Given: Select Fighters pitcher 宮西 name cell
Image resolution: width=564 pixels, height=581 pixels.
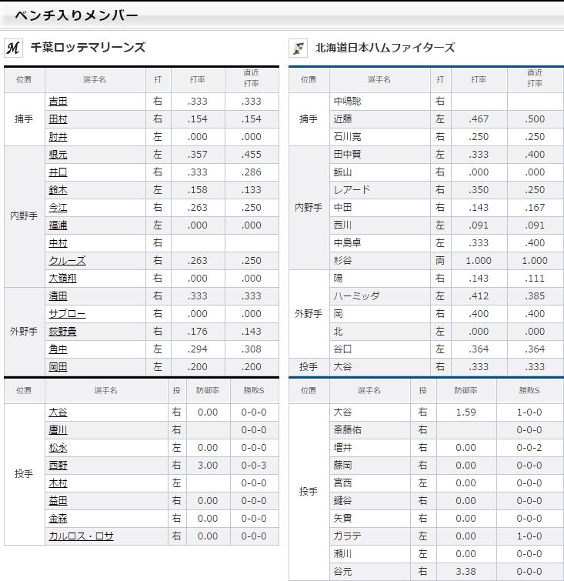Looking at the screenshot, I should pyautogui.click(x=370, y=483).
